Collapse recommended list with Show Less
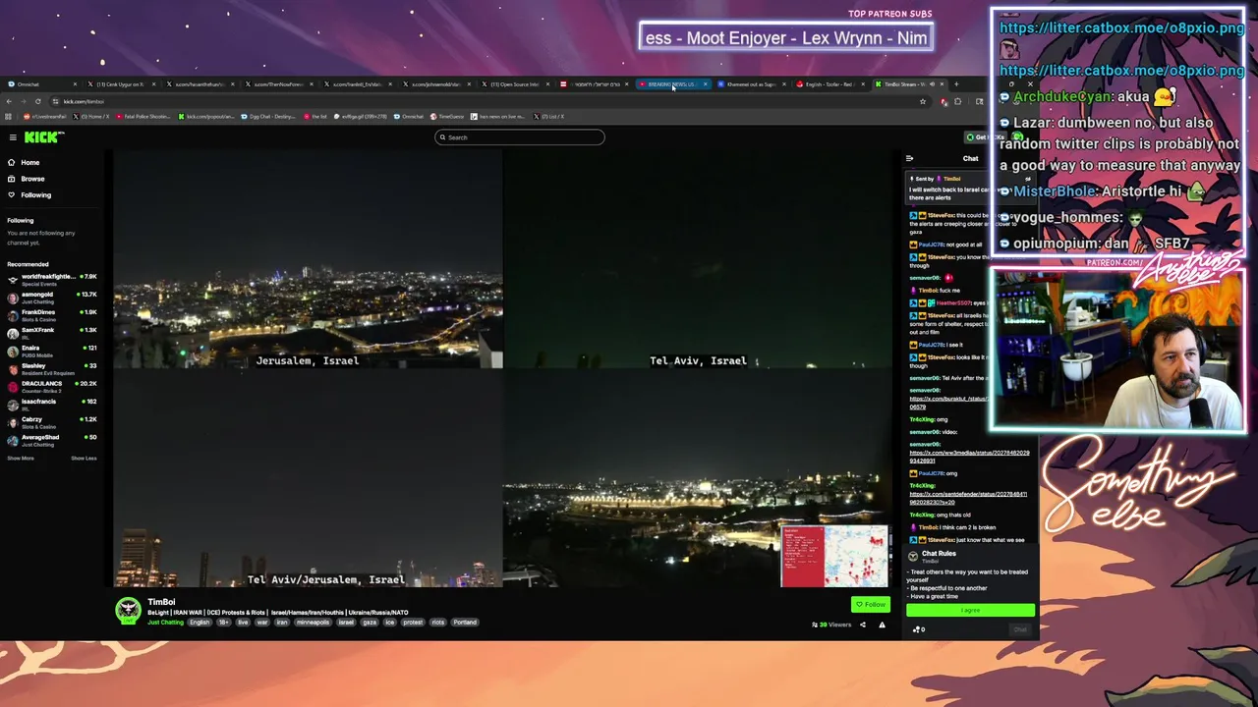Screen dimensions: 1258x707 (x=84, y=459)
